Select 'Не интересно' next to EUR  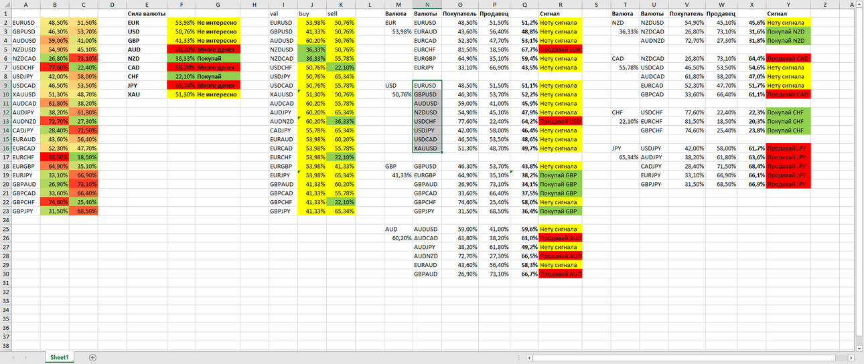218,22
